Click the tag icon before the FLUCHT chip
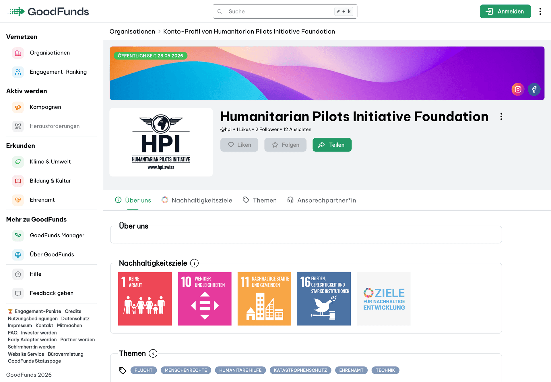 (x=123, y=371)
